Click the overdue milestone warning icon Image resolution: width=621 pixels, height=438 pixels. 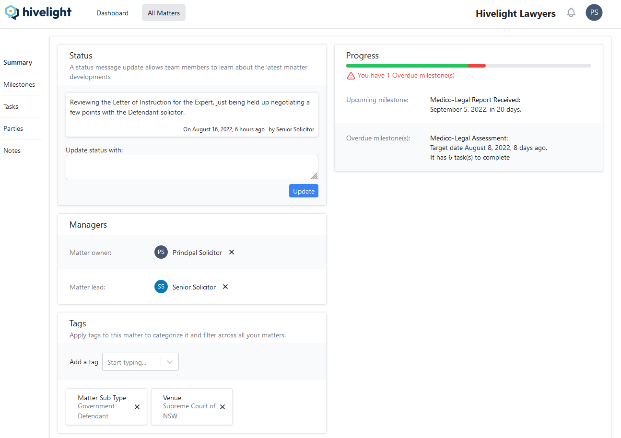(351, 76)
